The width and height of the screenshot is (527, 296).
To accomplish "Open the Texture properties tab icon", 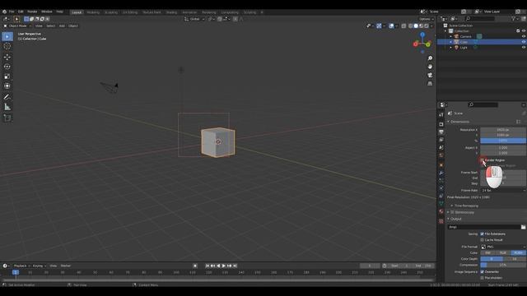I will [441, 221].
